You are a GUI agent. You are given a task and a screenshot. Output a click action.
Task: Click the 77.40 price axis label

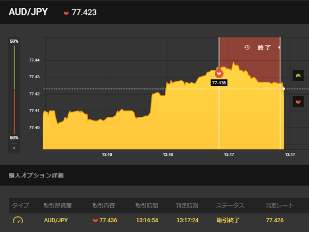(x=35, y=128)
